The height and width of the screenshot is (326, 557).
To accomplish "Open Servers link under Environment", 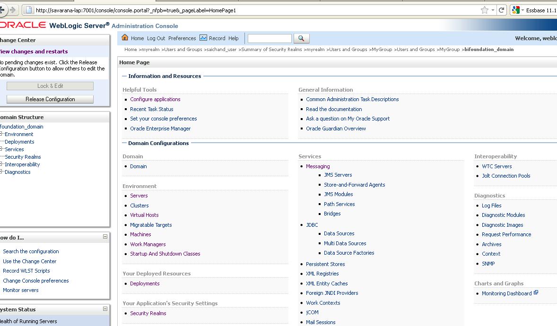I will point(139,196).
